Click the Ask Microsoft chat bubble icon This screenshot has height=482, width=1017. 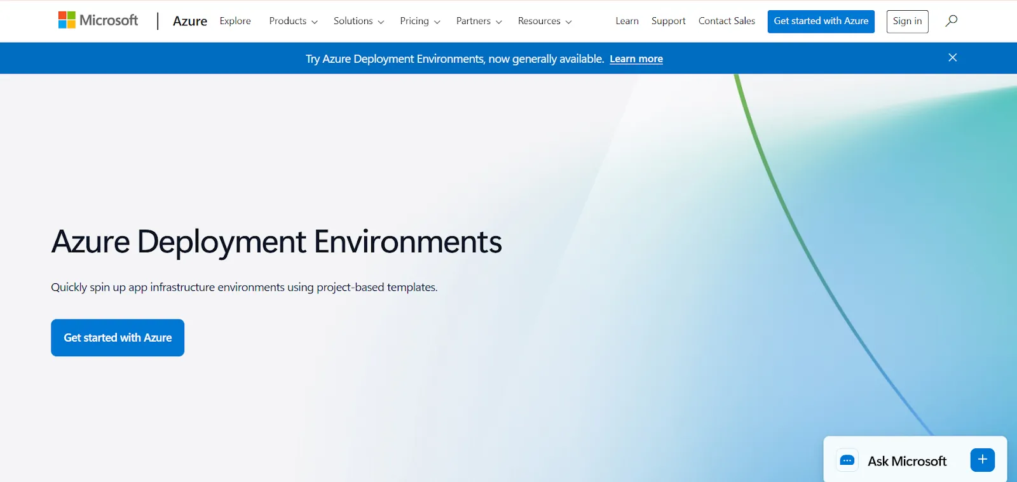click(x=847, y=460)
